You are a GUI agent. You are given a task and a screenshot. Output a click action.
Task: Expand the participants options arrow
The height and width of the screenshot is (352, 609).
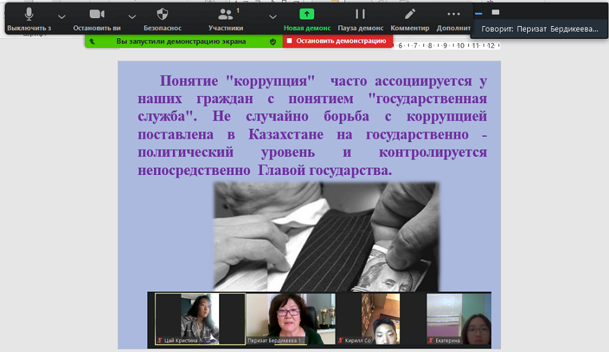(272, 16)
